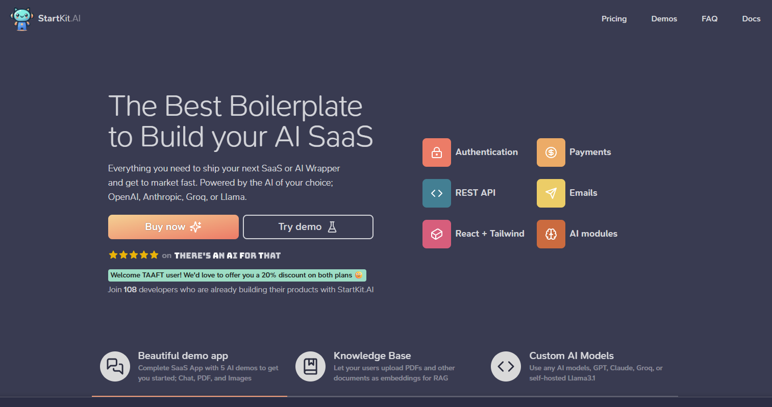This screenshot has width=772, height=407.
Task: Open the Pricing menu item
Action: [x=614, y=19]
